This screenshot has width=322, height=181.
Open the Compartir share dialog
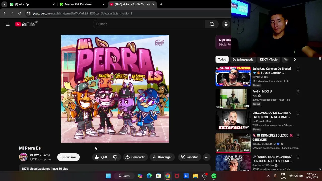135,157
